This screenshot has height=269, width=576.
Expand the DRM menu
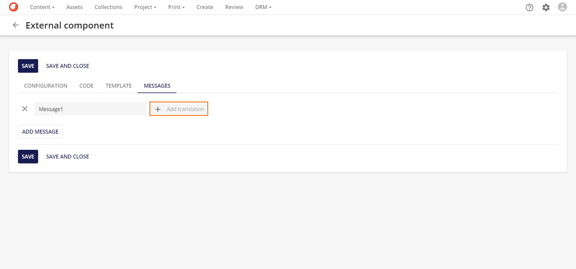click(x=263, y=7)
